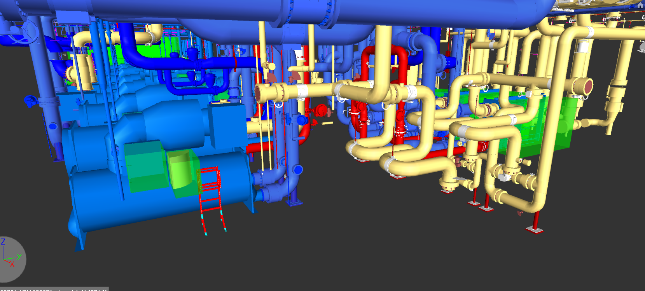The width and height of the screenshot is (645, 291).
Task: Click the status bar coordinates text
Action: click(54, 289)
